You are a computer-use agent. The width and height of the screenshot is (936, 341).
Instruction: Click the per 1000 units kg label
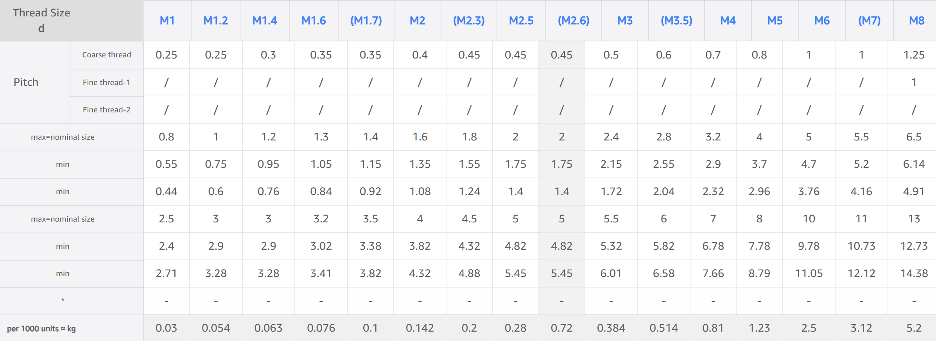click(x=41, y=329)
